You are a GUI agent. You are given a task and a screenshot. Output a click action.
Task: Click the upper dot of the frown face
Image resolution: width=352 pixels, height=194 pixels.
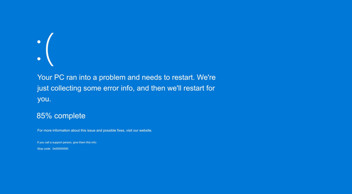pyautogui.click(x=39, y=42)
